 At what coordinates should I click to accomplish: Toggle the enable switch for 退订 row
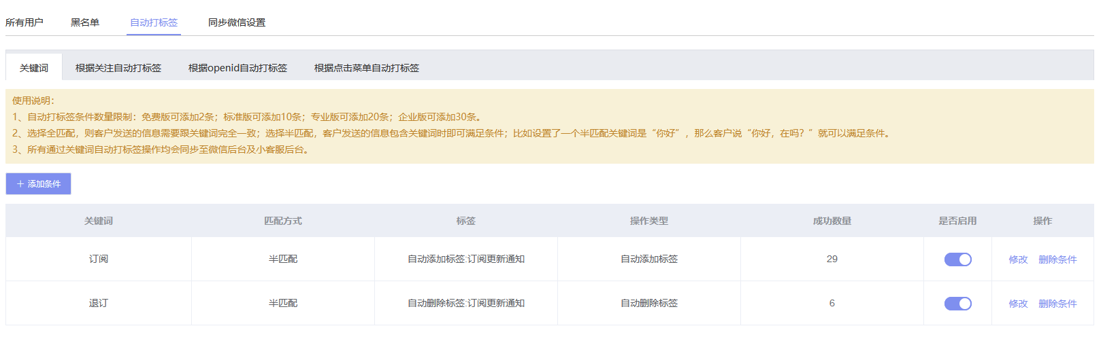coord(957,304)
